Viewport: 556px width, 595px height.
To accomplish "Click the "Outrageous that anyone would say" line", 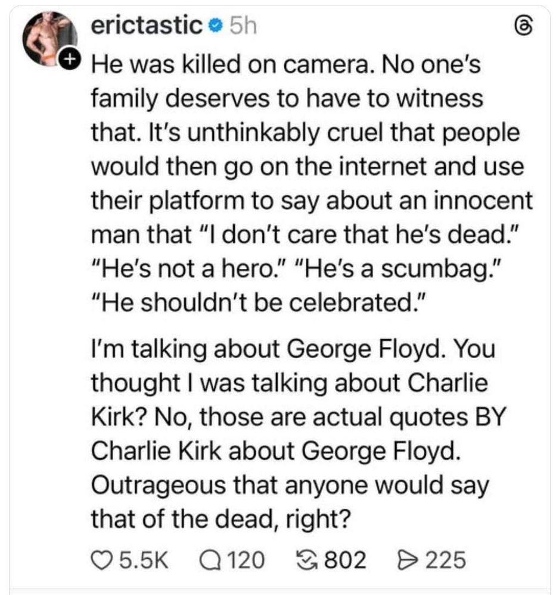I will tap(290, 485).
